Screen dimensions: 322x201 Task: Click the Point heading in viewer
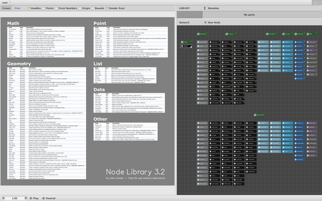(100, 23)
